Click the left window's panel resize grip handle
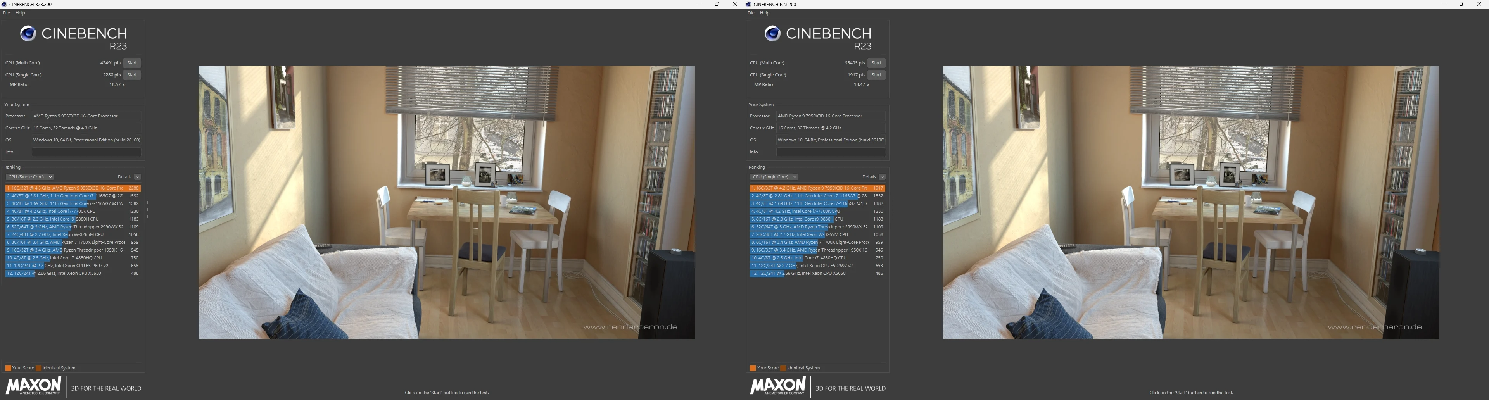Viewport: 1489px width, 400px height. 148,209
